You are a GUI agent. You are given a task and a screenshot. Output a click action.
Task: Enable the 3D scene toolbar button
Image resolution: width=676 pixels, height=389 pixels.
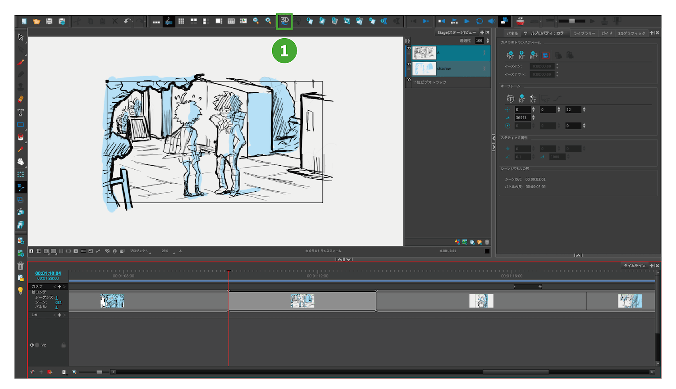[284, 21]
